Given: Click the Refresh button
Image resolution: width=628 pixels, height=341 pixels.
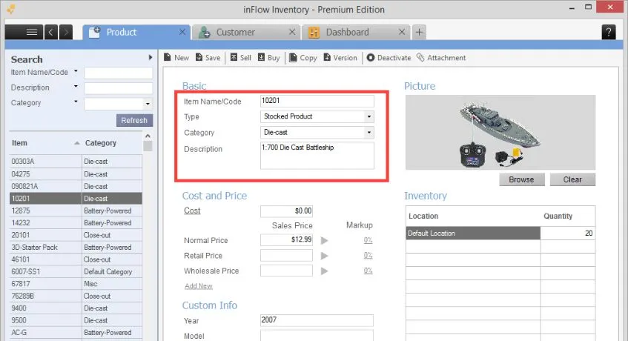Looking at the screenshot, I should point(135,120).
